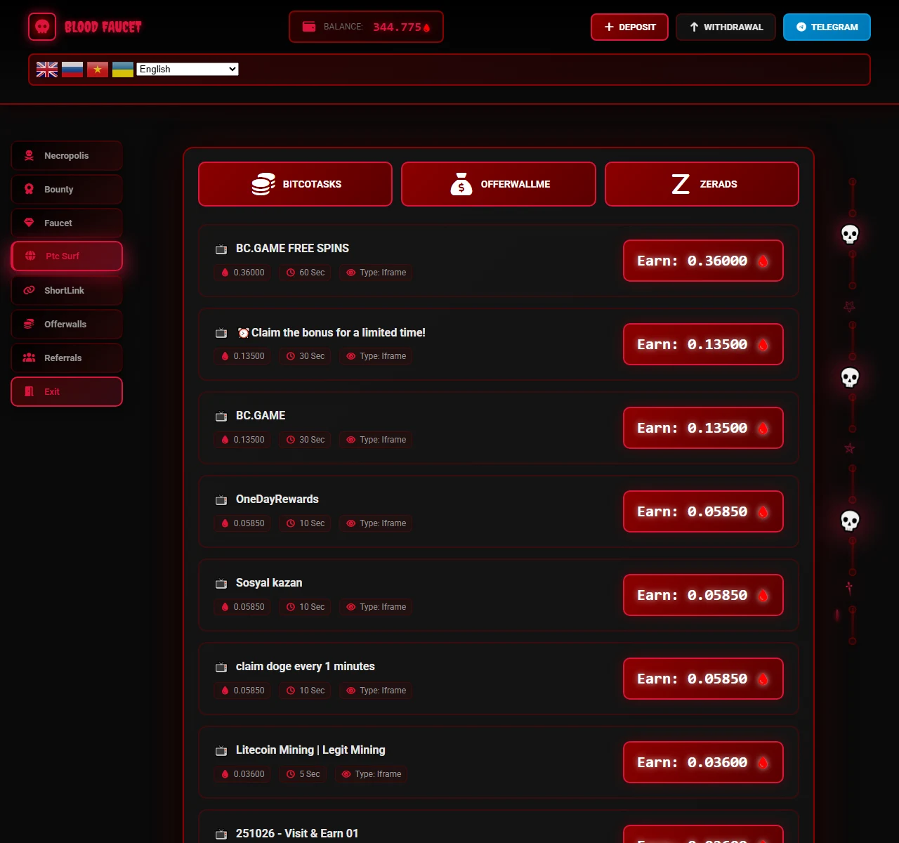
Task: Open the English language dropdown
Action: click(188, 69)
